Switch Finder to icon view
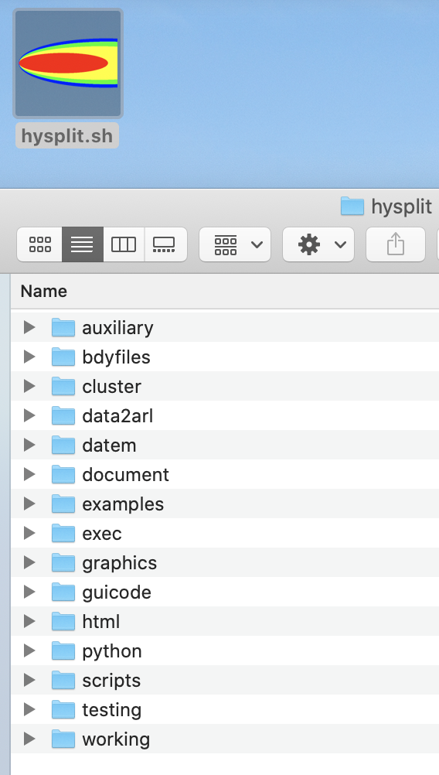439x775 pixels. click(40, 244)
